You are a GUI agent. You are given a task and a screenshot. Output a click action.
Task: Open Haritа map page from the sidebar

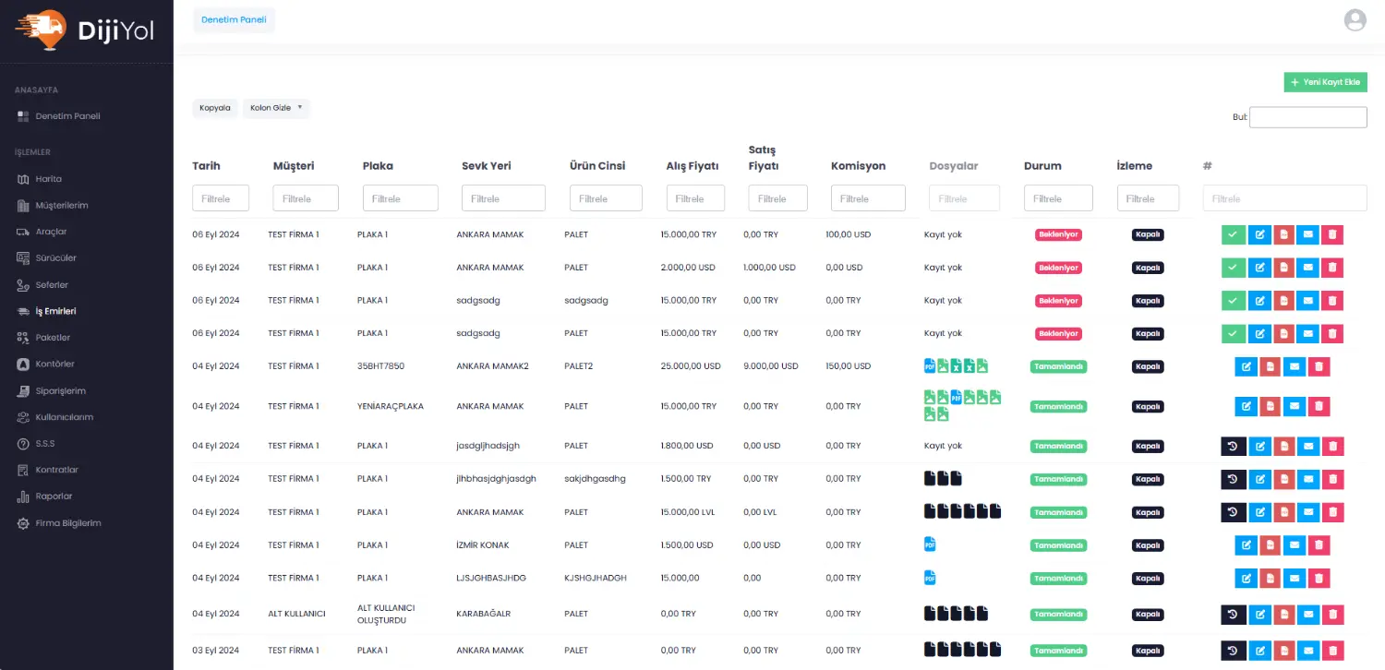[48, 179]
